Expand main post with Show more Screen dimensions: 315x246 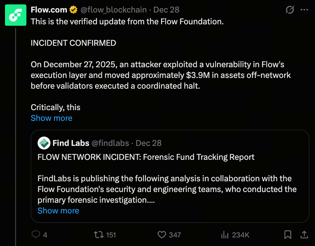point(52,118)
